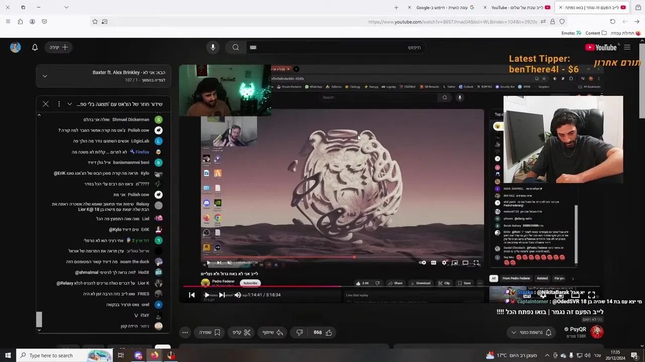The height and width of the screenshot is (362, 645).
Task: Open the browser application menu
Action: 8,22
